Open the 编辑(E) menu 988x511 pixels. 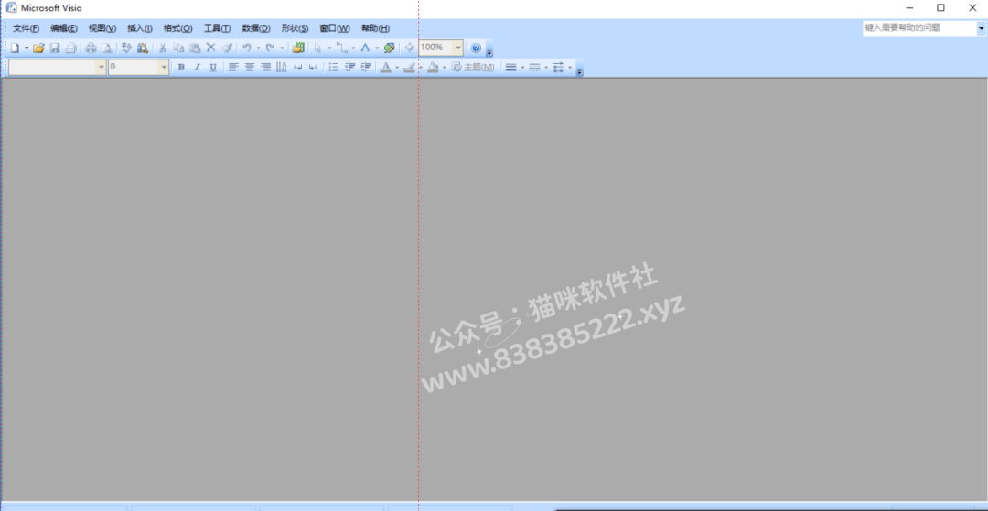pos(64,28)
